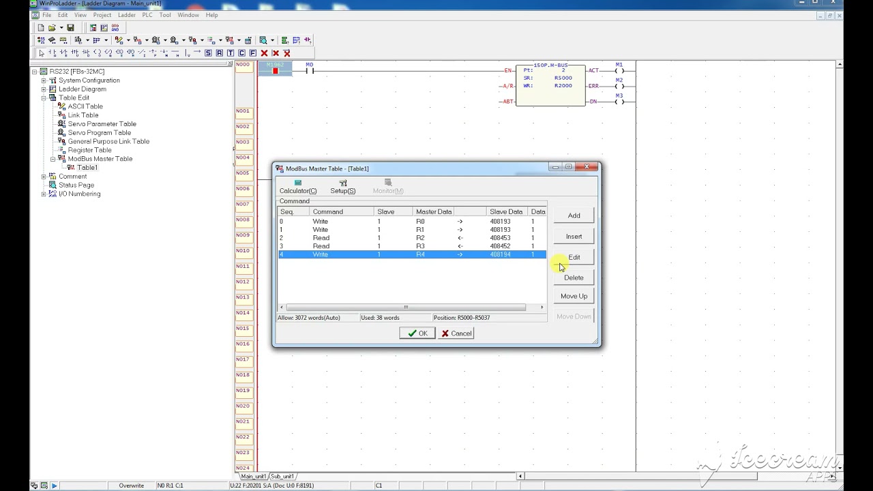This screenshot has width=873, height=491.
Task: Open the Project menu
Action: tap(102, 15)
